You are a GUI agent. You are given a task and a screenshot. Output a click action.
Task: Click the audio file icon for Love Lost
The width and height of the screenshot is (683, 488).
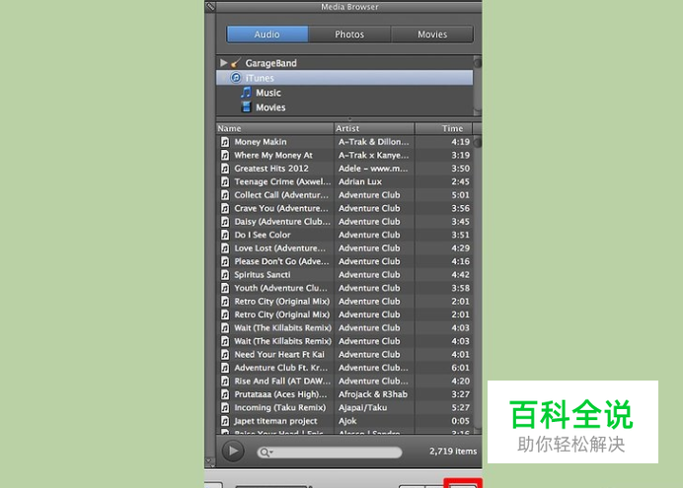[x=225, y=247]
